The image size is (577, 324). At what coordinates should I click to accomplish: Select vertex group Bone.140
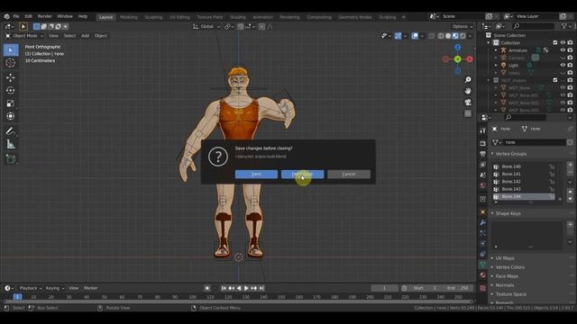pos(524,166)
